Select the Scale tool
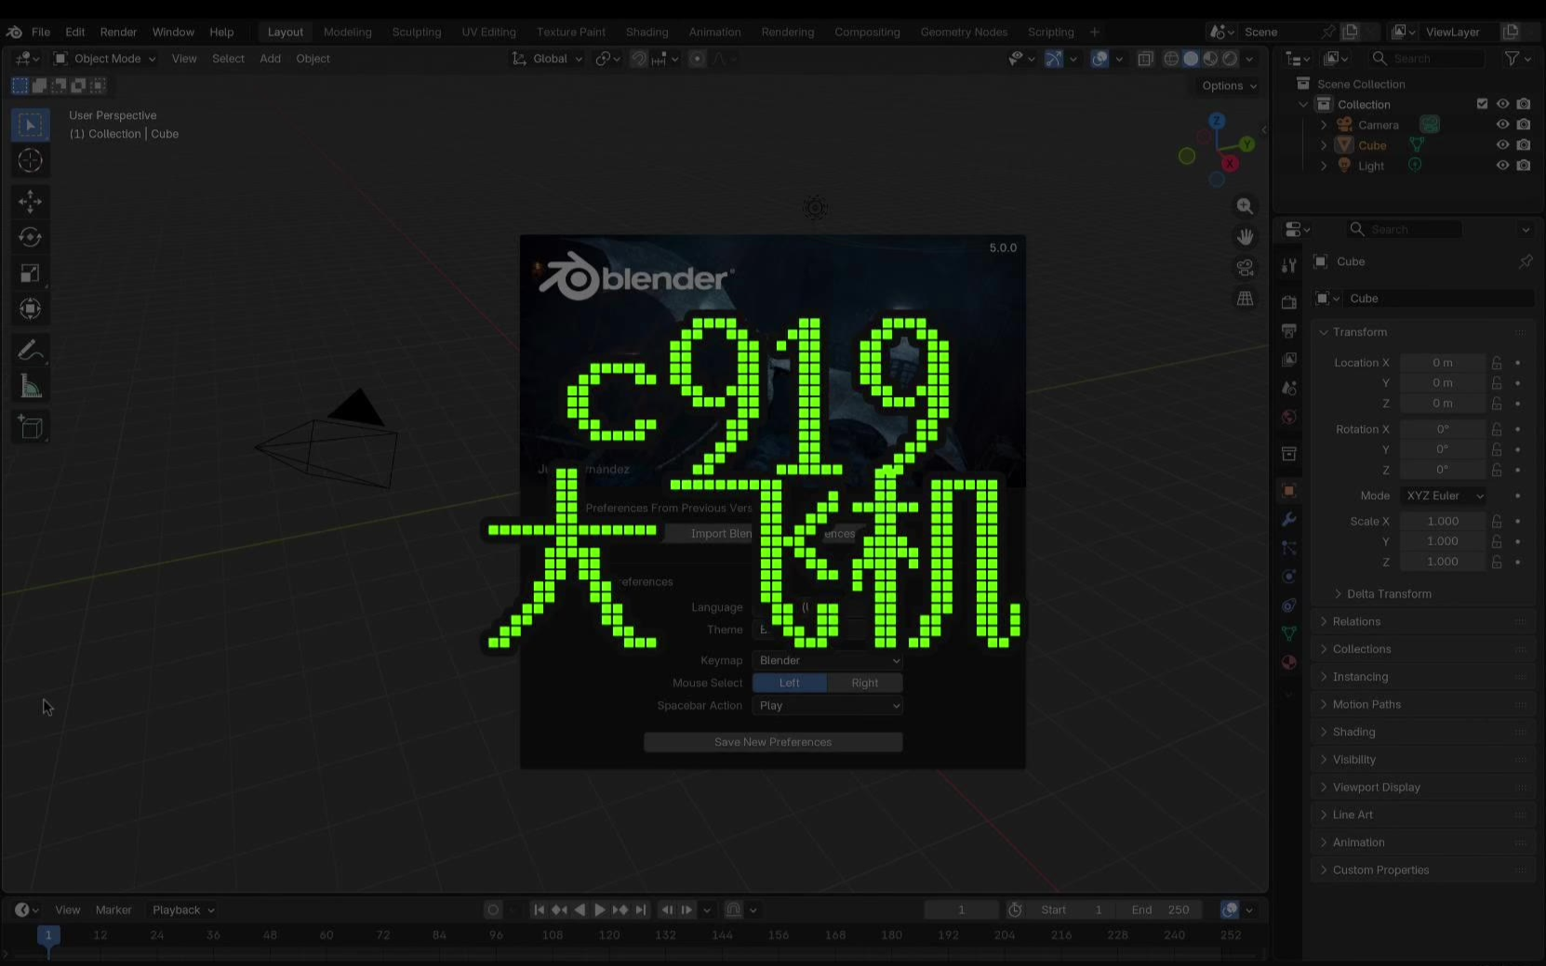Image resolution: width=1546 pixels, height=966 pixels. (x=30, y=273)
